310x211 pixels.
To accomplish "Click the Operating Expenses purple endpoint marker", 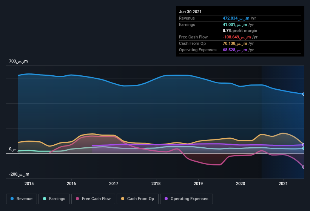I will (304, 145).
